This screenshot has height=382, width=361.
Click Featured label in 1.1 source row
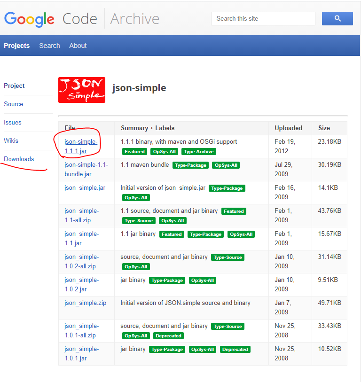tap(234, 211)
